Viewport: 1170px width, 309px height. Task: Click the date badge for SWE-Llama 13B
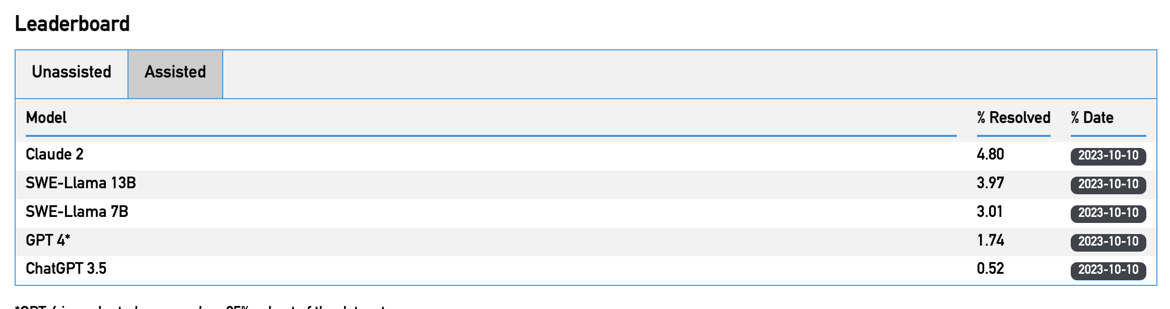point(1108,184)
